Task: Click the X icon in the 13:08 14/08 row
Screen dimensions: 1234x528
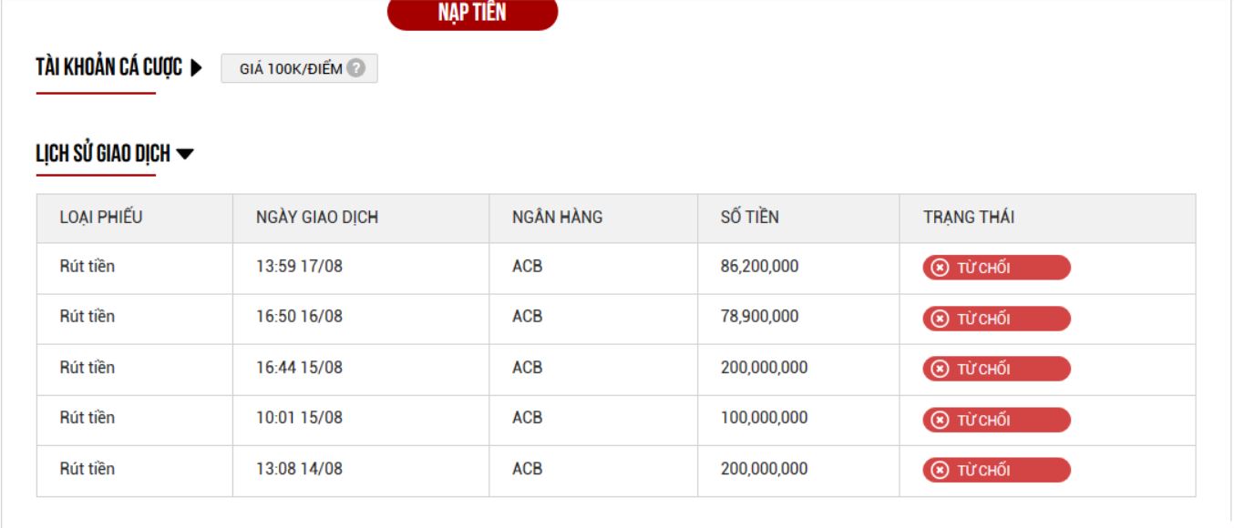Action: pos(941,471)
